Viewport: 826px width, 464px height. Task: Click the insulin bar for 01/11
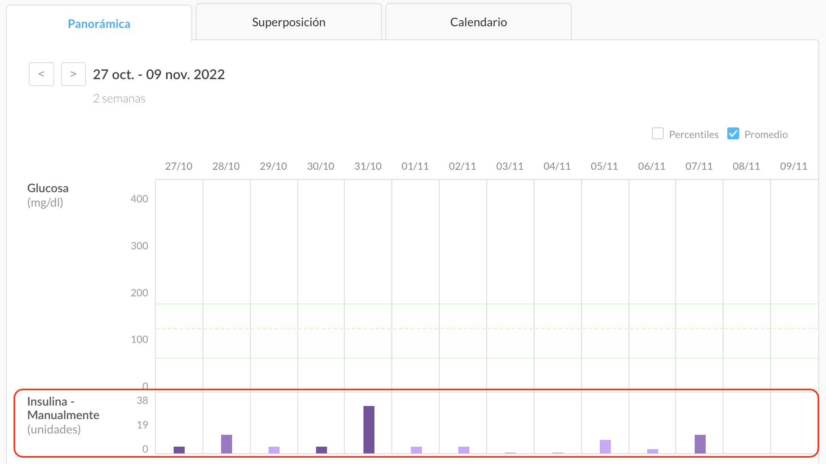click(x=416, y=450)
